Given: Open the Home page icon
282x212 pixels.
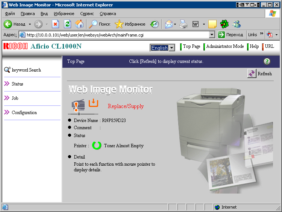Looking at the screenshot, I should pos(79,24).
